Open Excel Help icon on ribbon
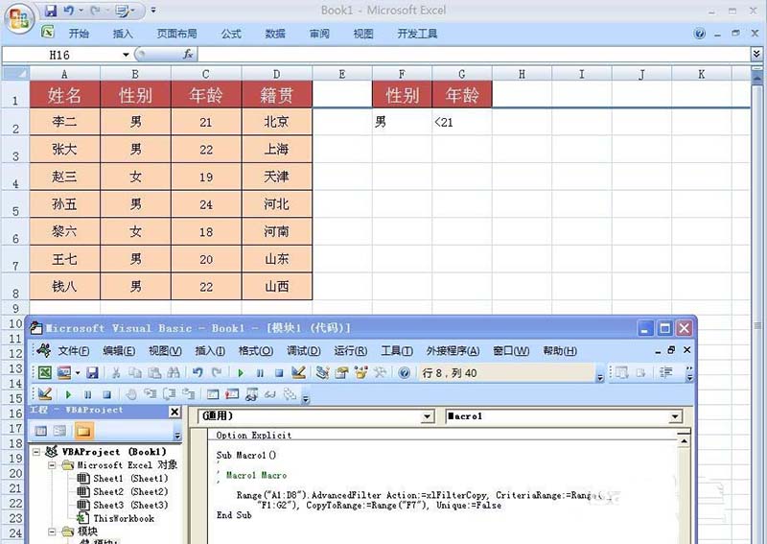The height and width of the screenshot is (544, 767). click(700, 34)
